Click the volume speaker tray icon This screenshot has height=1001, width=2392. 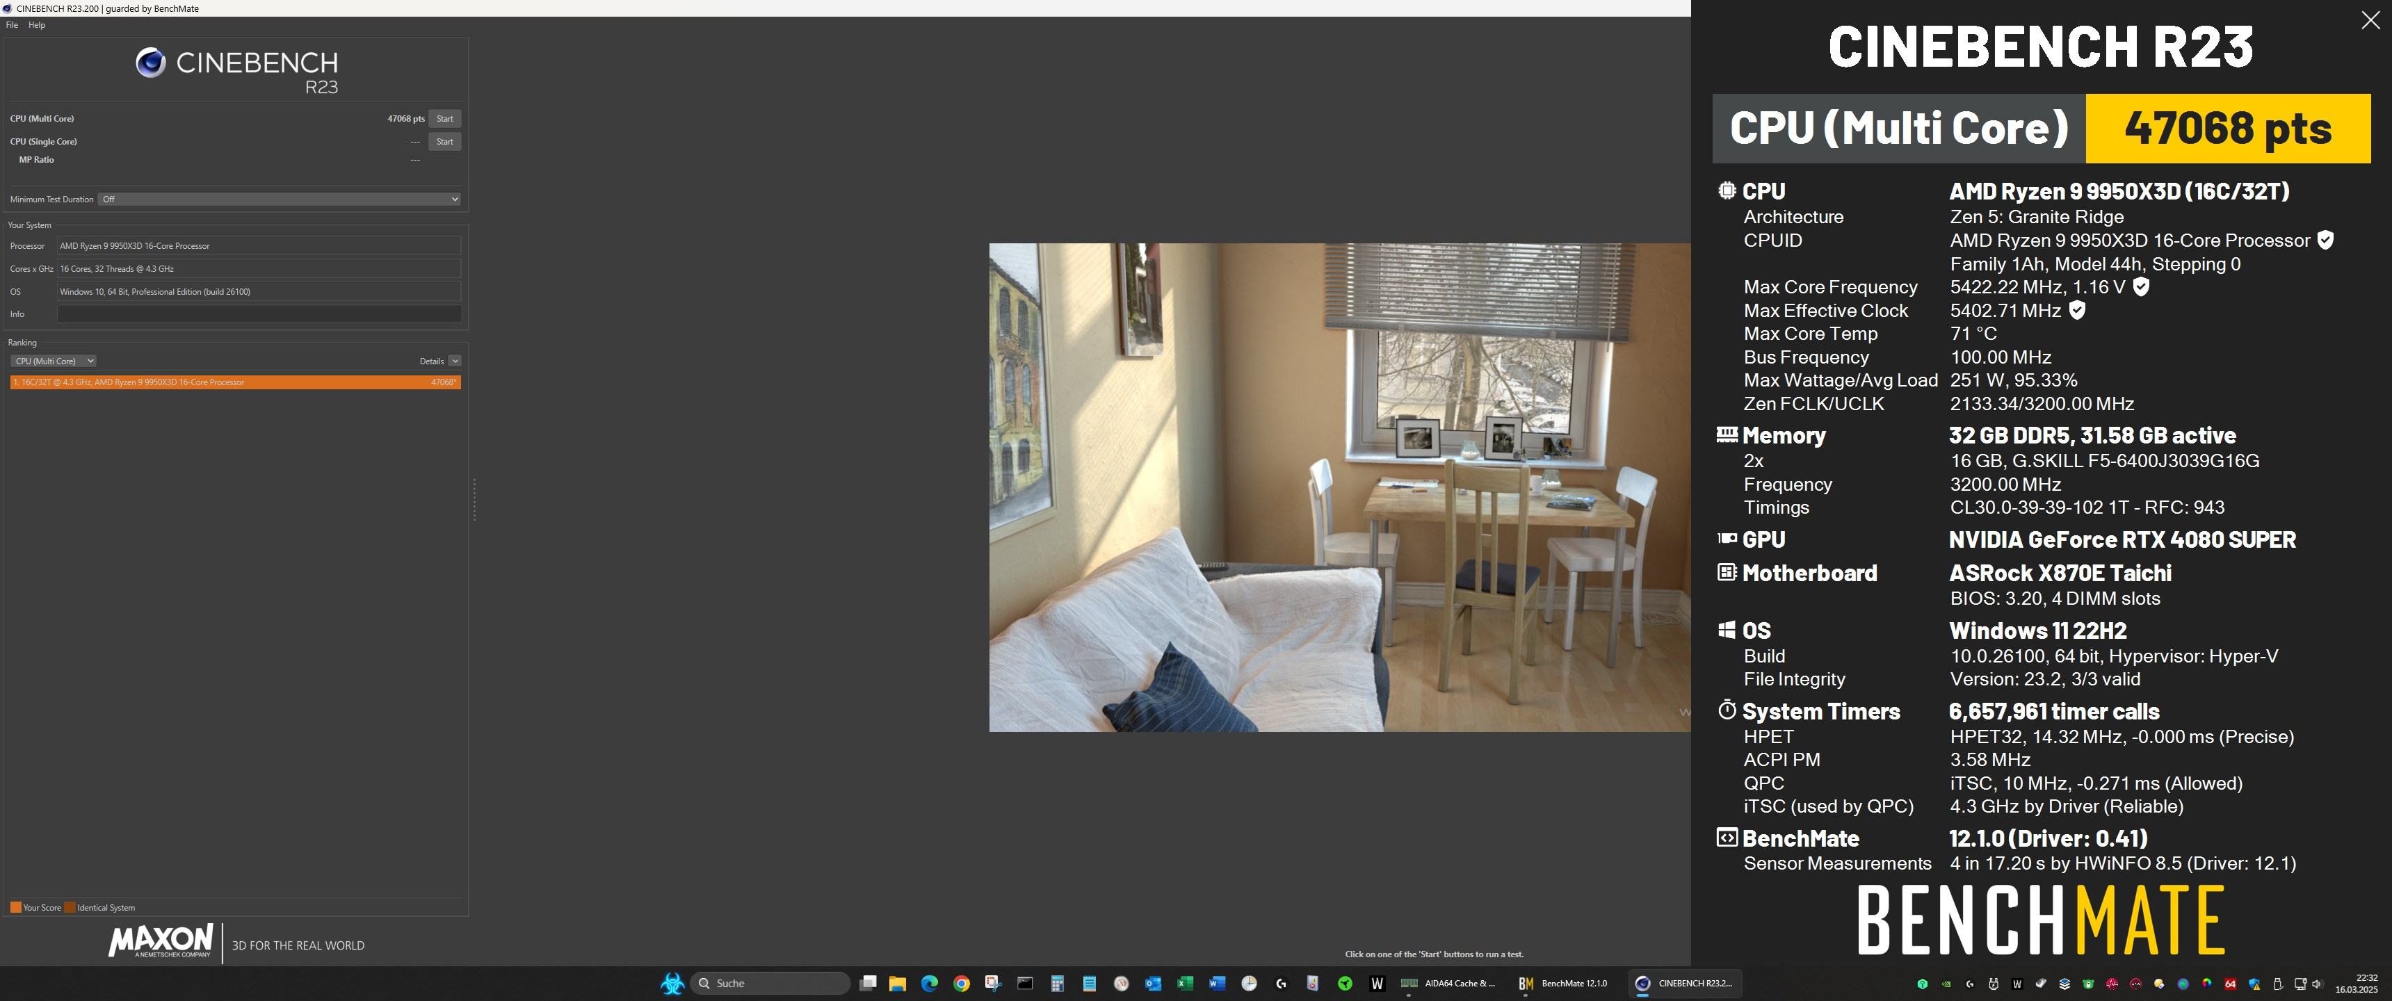pos(2317,984)
